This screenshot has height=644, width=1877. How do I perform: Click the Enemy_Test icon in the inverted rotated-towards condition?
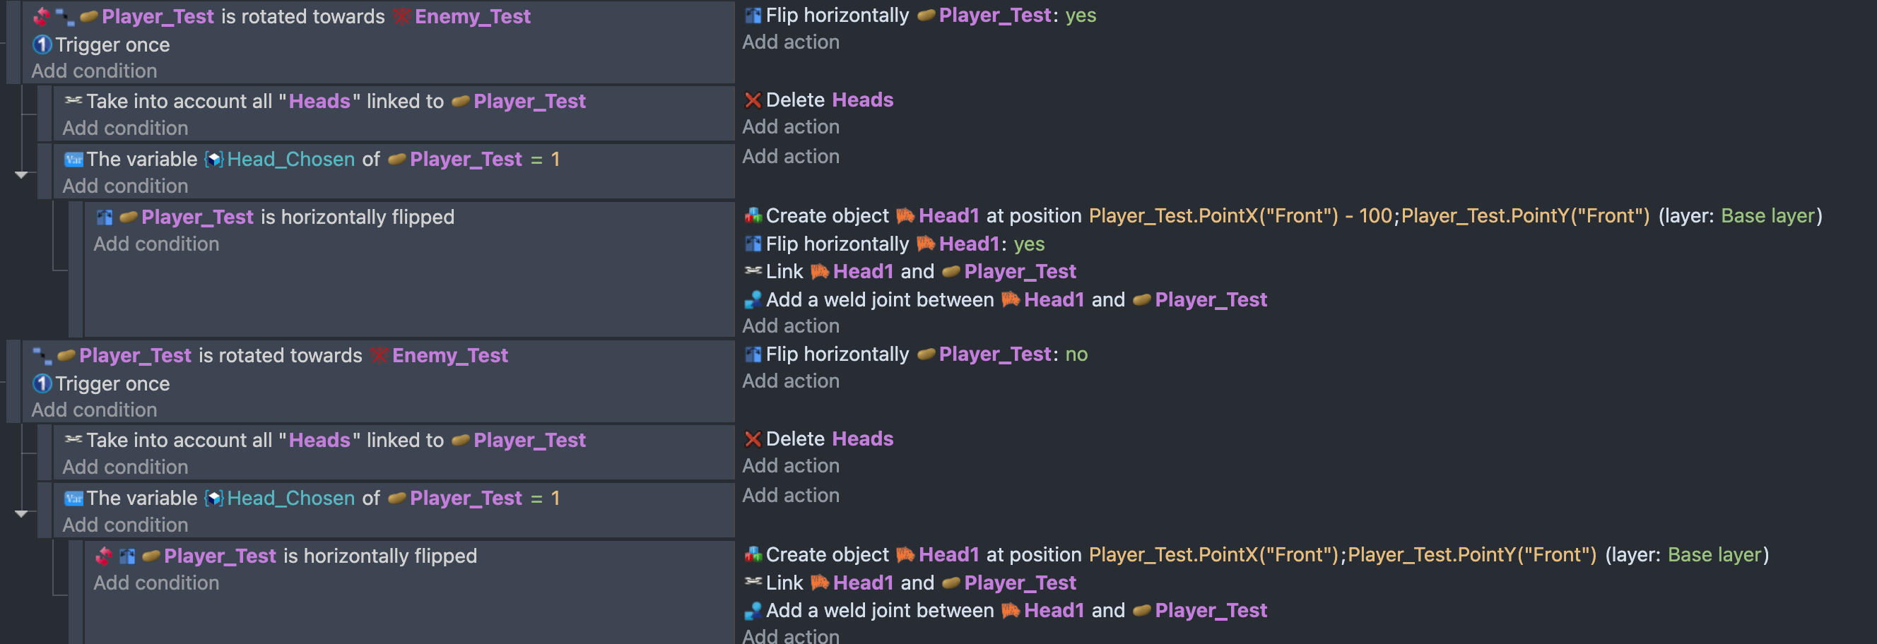[401, 17]
